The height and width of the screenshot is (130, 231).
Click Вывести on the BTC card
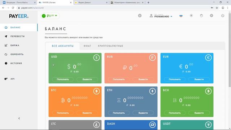pyautogui.click(x=87, y=113)
